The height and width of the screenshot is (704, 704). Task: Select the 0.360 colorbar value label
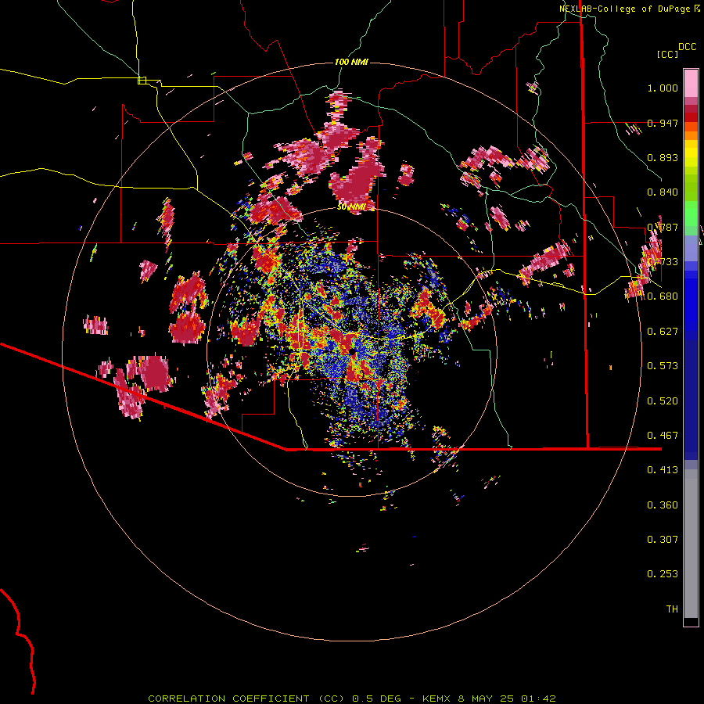click(663, 505)
